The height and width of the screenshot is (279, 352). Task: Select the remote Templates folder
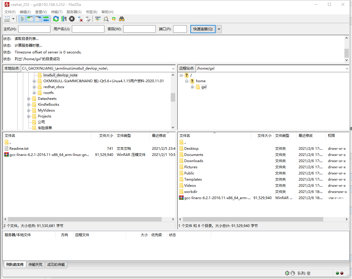(x=193, y=179)
